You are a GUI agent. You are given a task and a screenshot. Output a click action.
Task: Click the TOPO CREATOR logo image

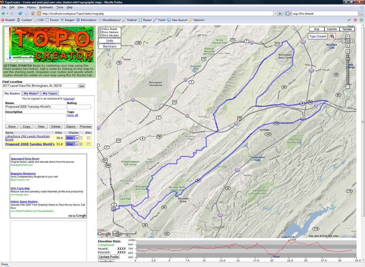click(48, 45)
